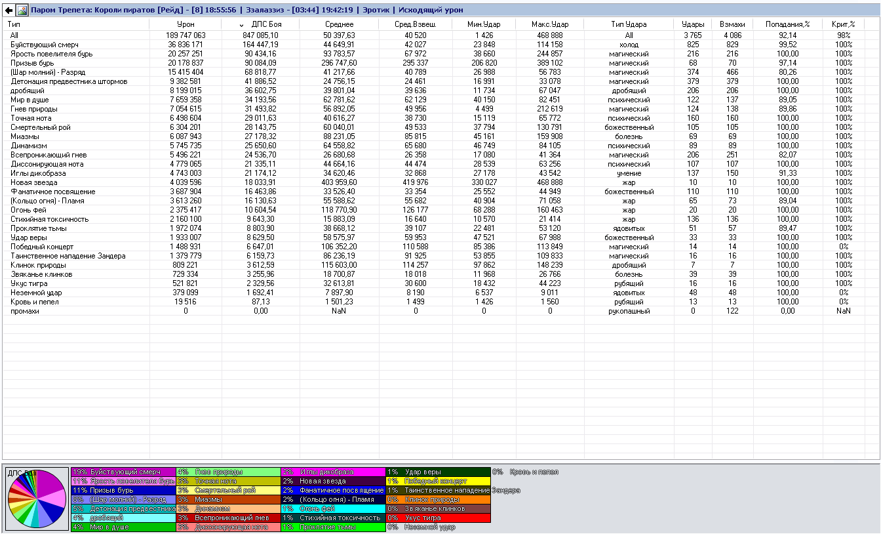Select the Всепроникающий гнев table row

pos(440,155)
